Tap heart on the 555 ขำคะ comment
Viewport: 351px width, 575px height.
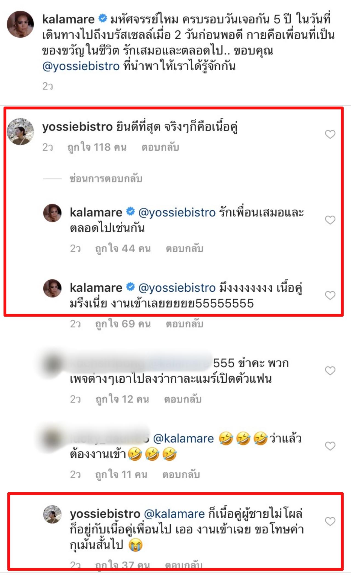(x=330, y=371)
